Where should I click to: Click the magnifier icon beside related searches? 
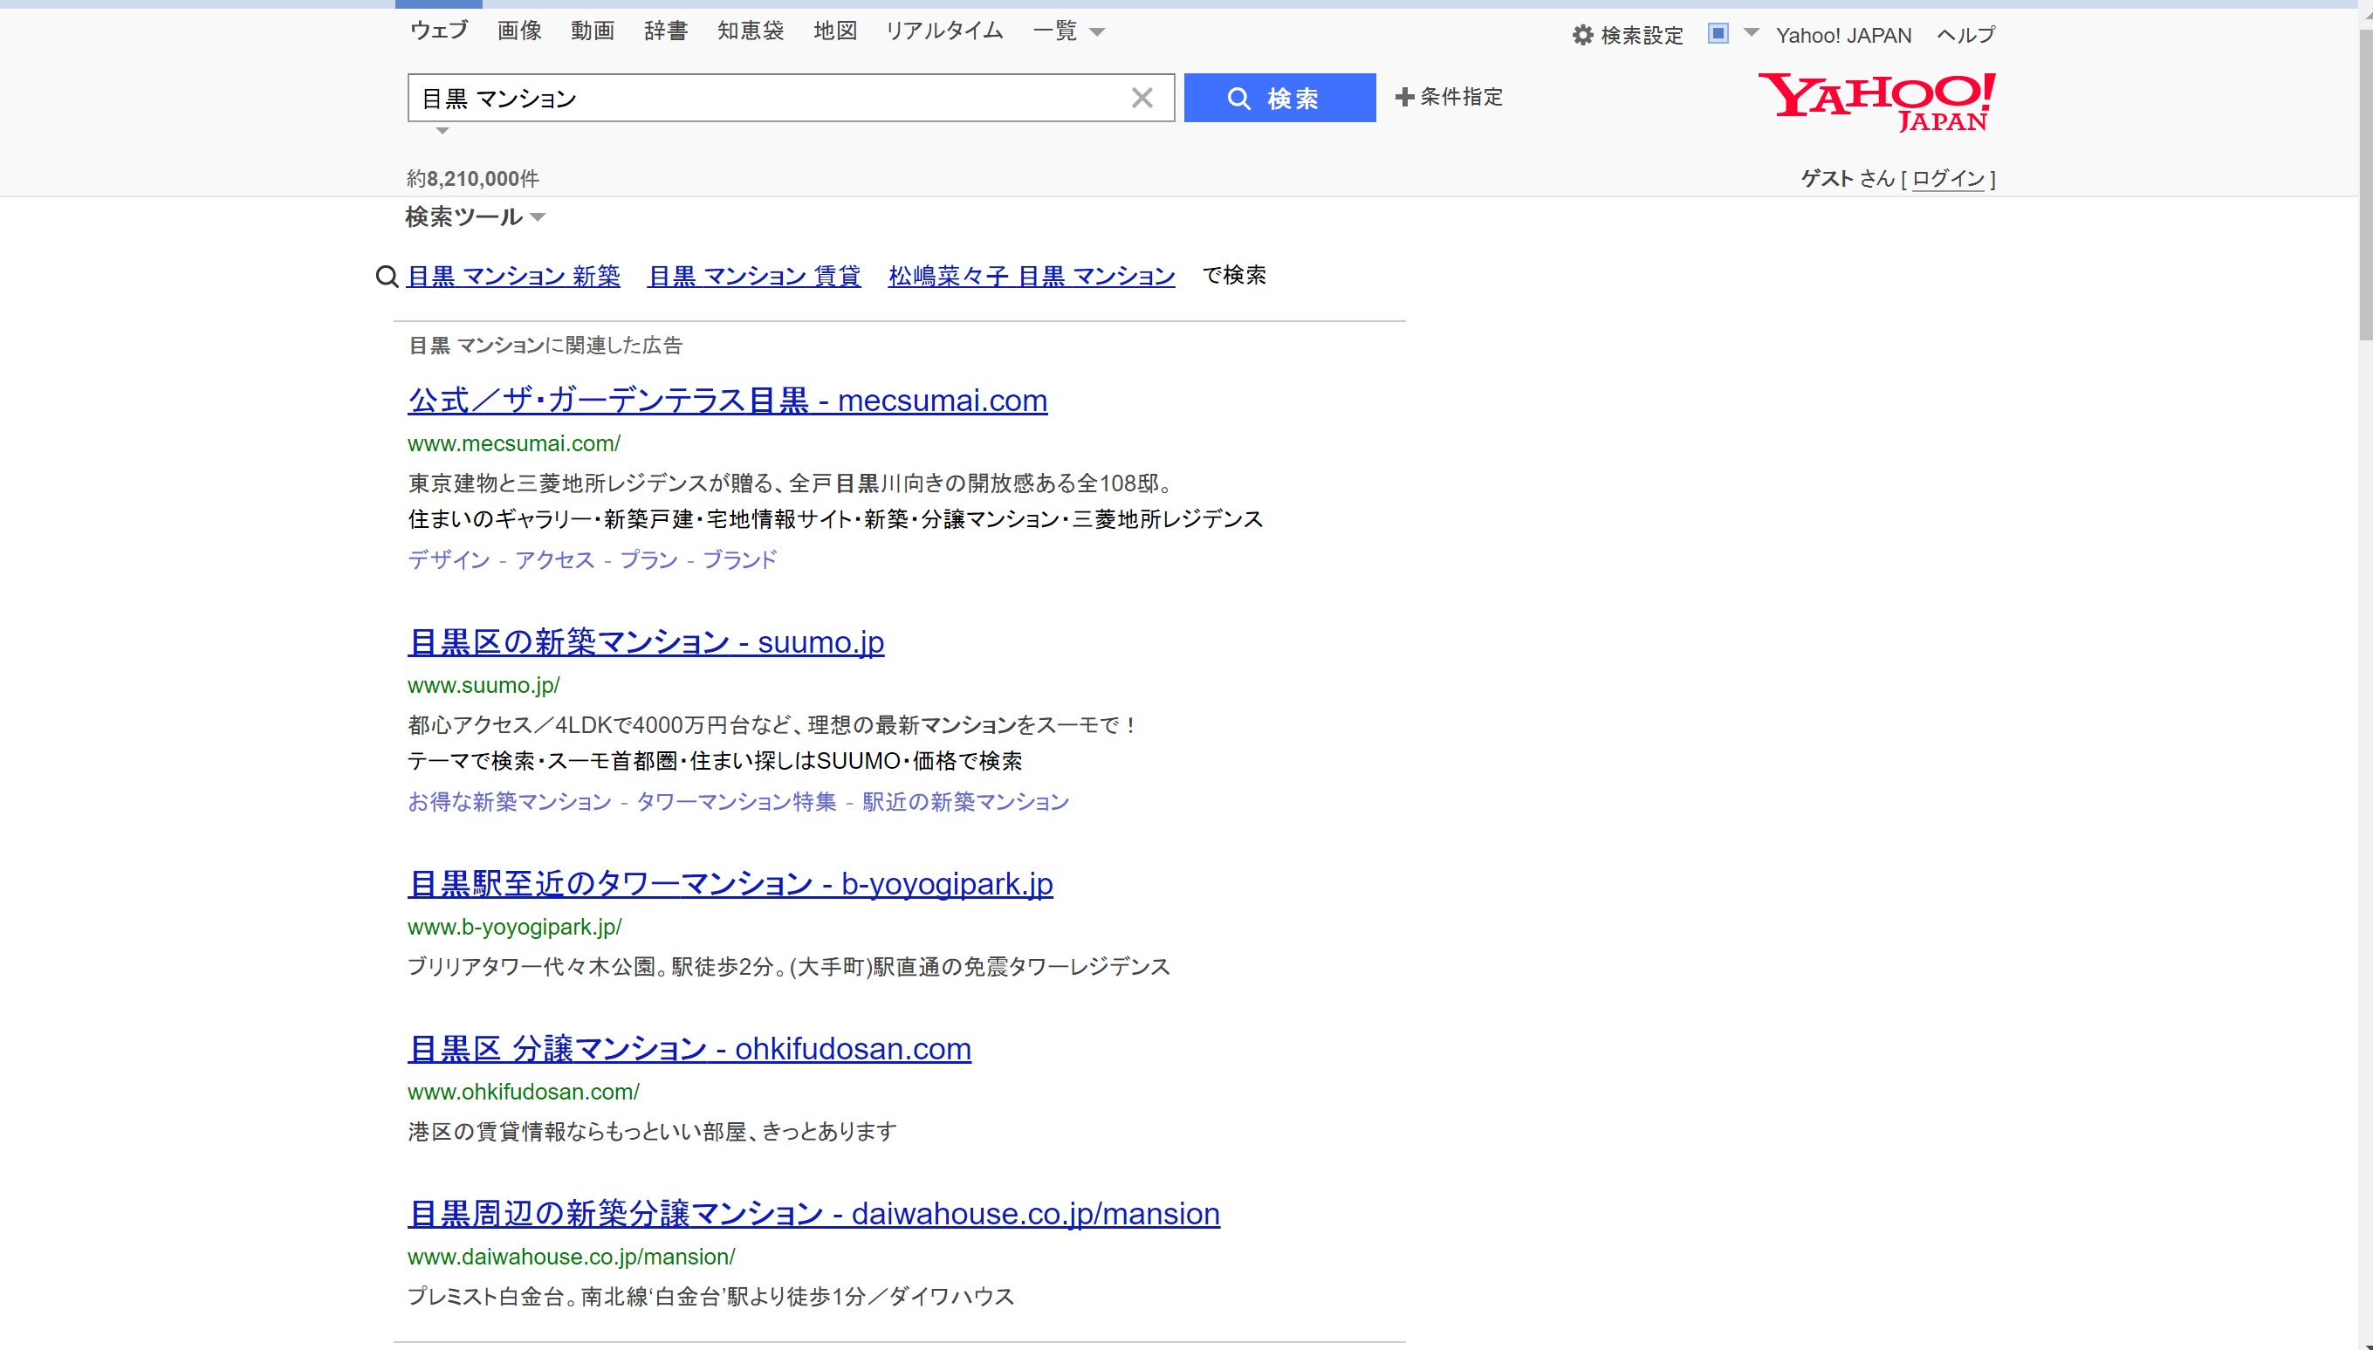coord(387,277)
